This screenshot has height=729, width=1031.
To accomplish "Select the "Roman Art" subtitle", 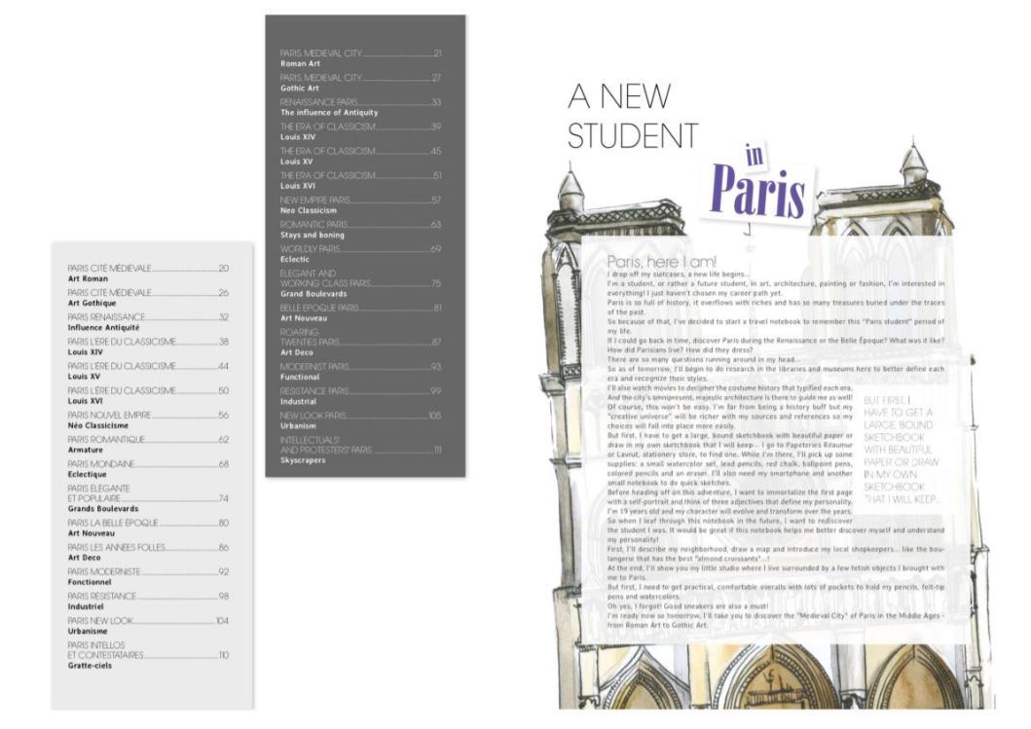I will pos(301,64).
